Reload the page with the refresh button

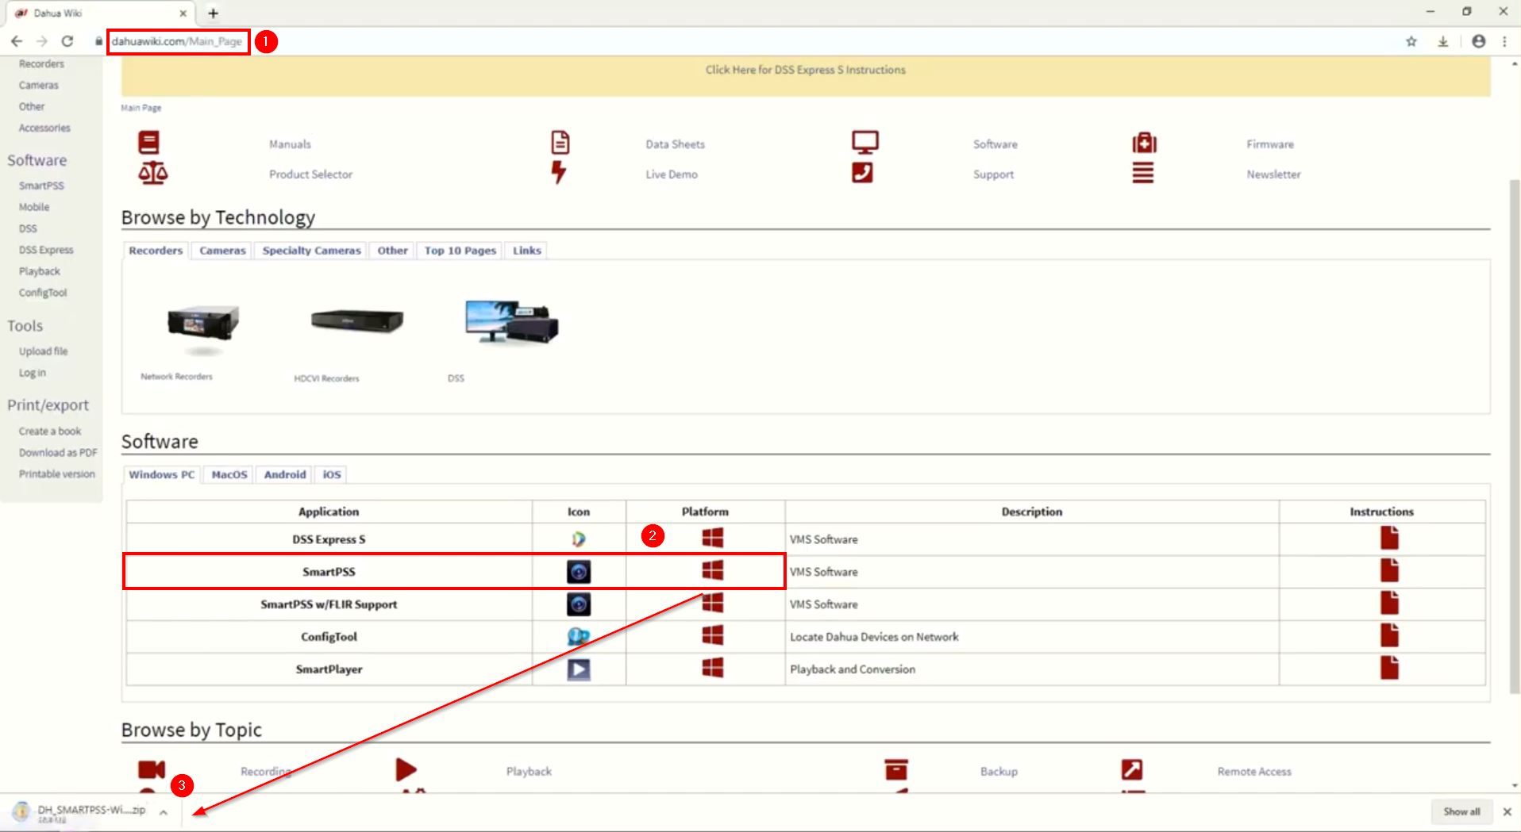tap(67, 41)
